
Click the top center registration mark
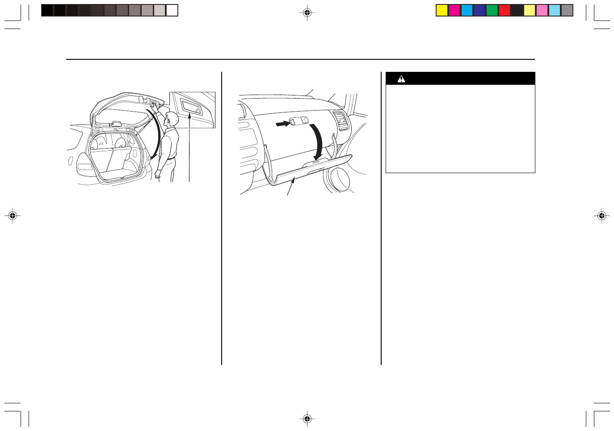tap(307, 13)
